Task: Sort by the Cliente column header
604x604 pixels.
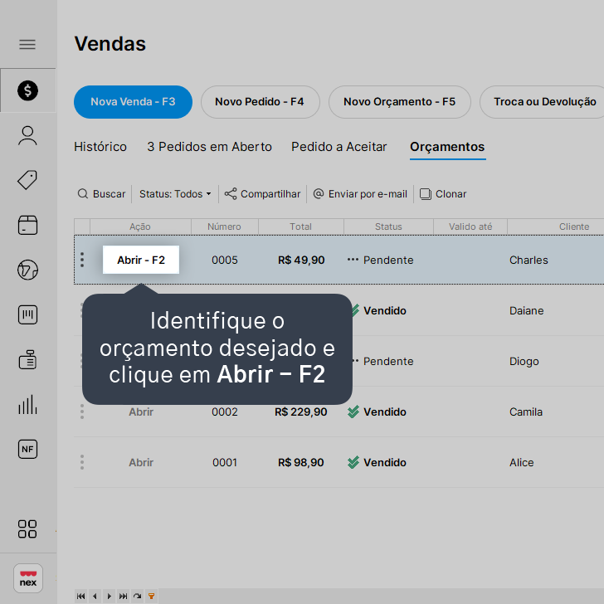Action: [574, 226]
